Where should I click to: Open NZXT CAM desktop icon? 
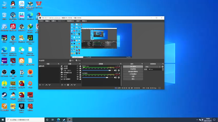(4, 62)
